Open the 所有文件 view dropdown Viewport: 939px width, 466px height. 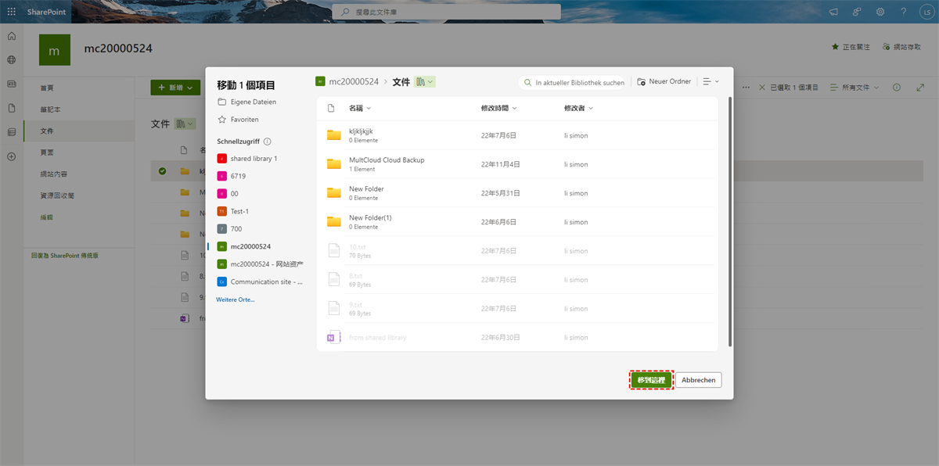pyautogui.click(x=854, y=88)
